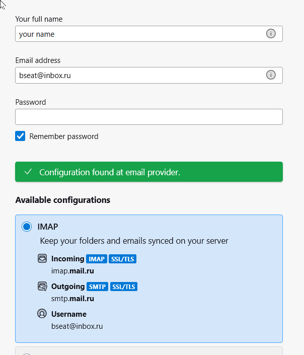Click the SMTP badge beside Outgoing

(97, 287)
